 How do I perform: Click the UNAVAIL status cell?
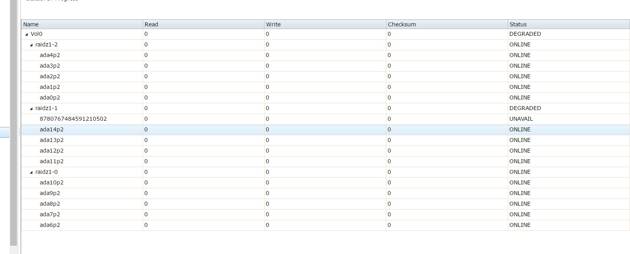pos(521,119)
